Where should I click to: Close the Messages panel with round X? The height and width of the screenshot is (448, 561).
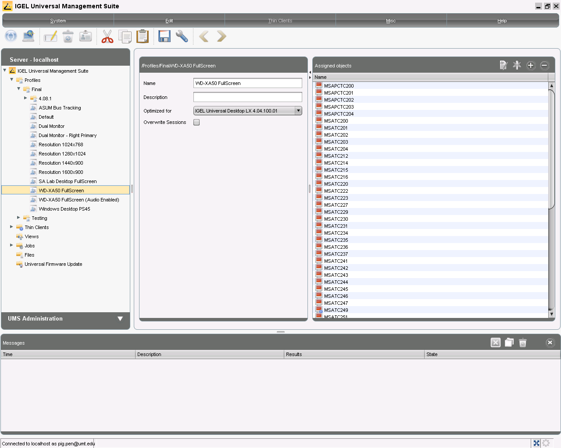[x=550, y=342]
